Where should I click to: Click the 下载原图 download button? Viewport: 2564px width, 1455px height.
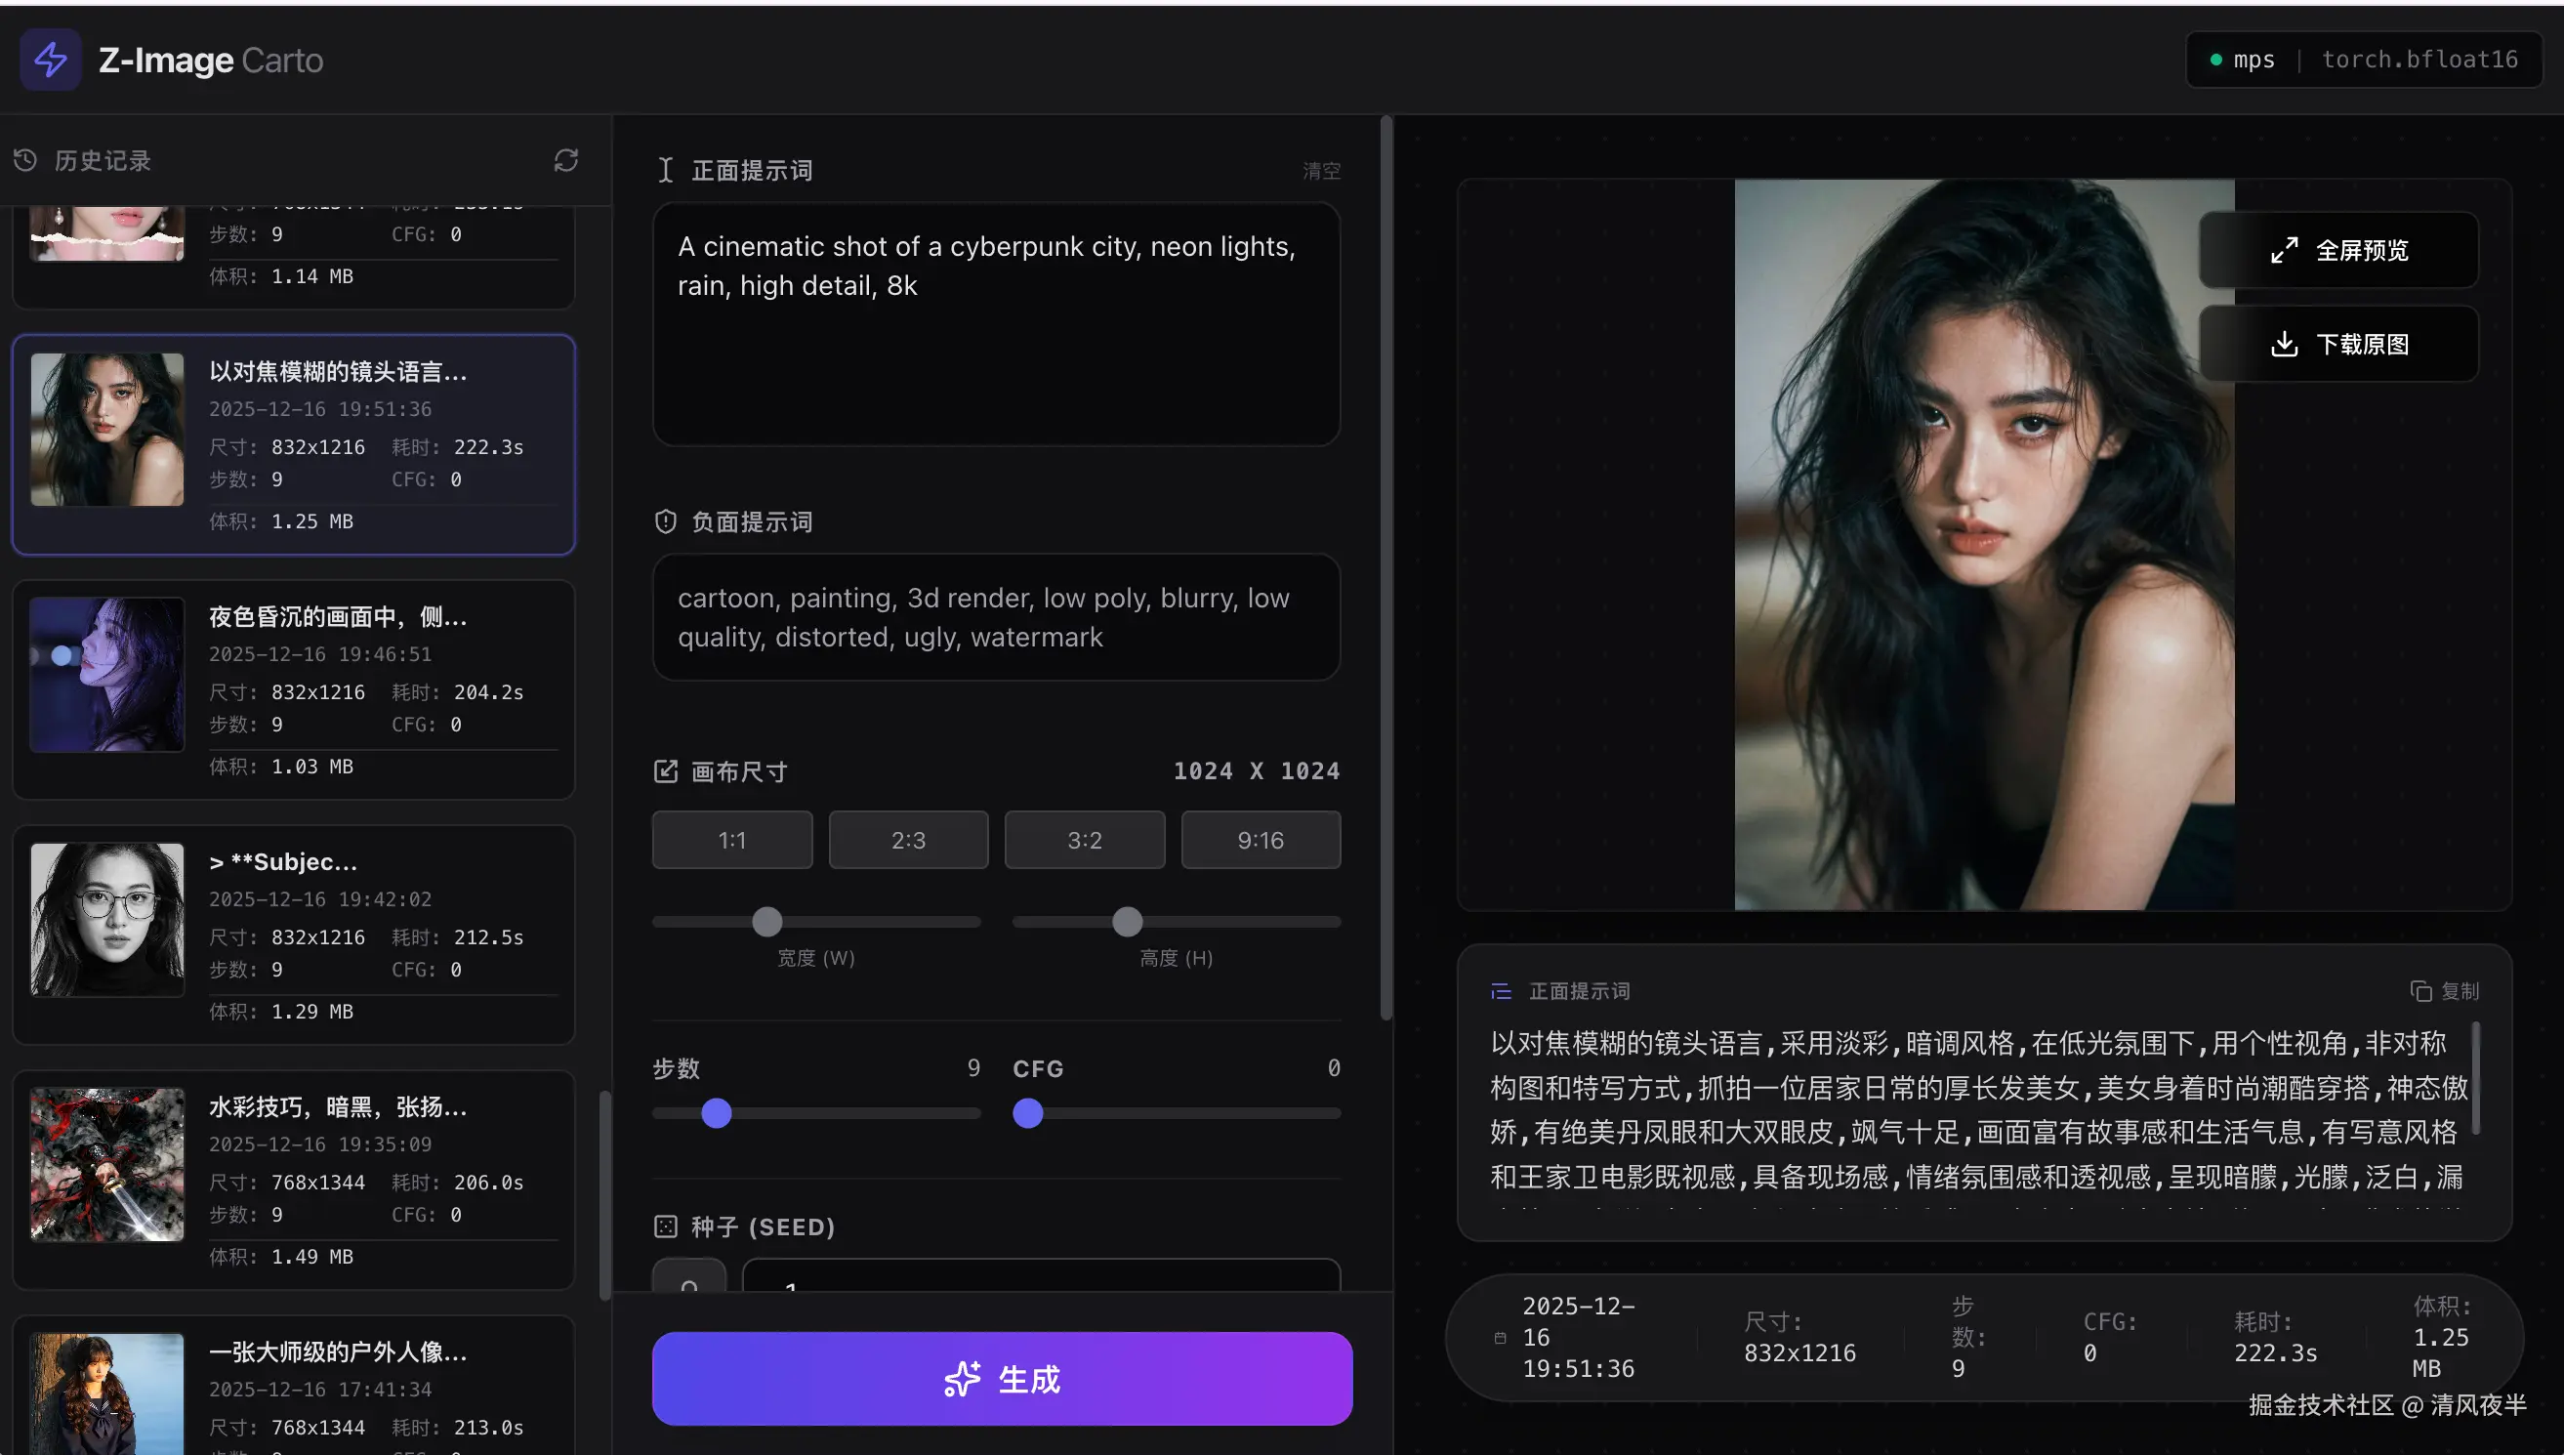pyautogui.click(x=2338, y=345)
